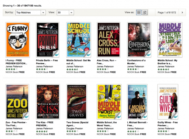Switch to list view icon

click(x=145, y=12)
